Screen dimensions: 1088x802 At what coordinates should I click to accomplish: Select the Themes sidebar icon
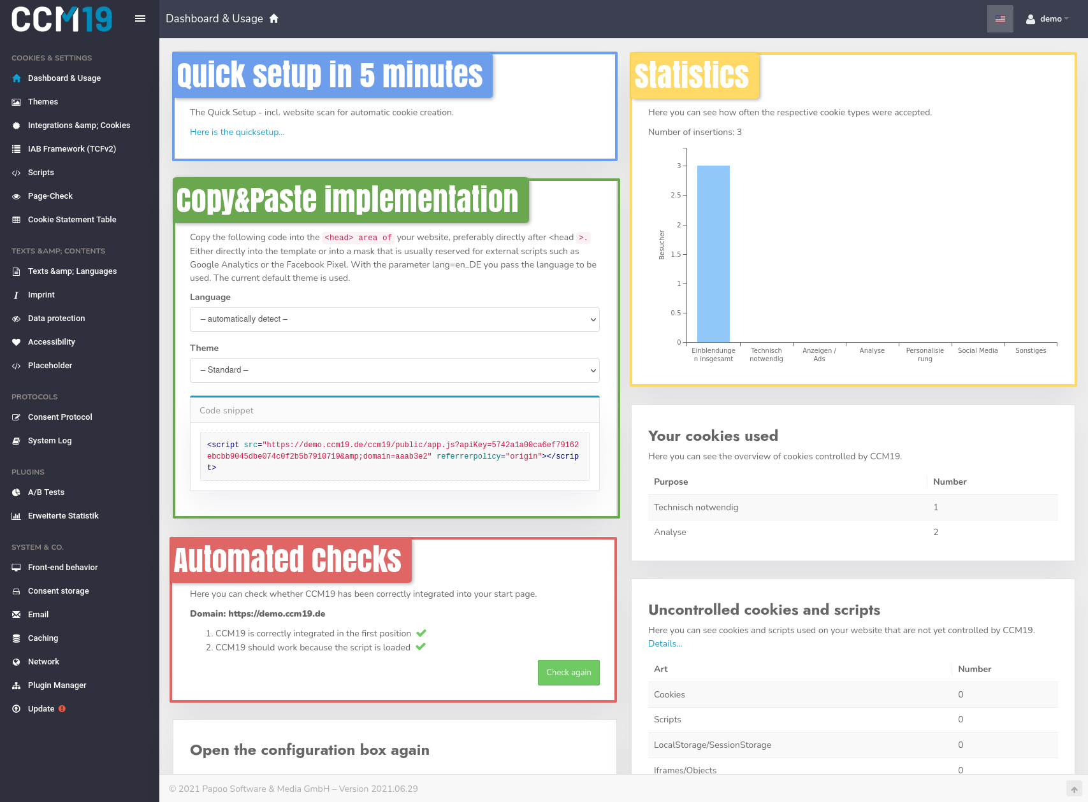[x=16, y=101]
